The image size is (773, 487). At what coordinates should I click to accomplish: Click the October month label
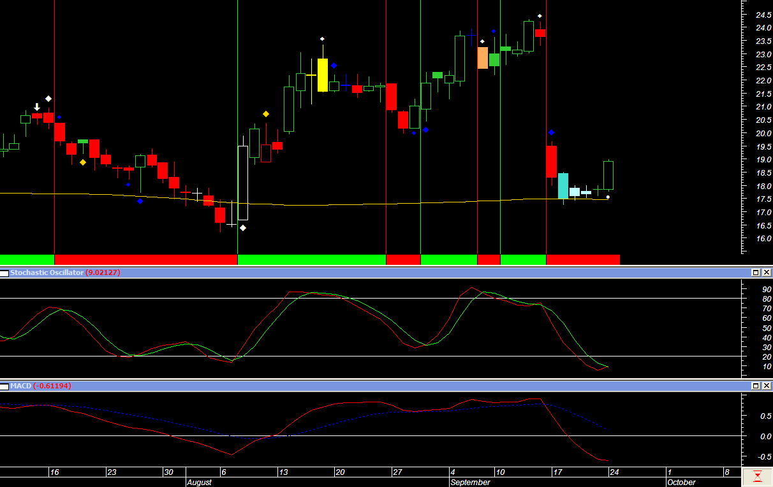click(681, 483)
